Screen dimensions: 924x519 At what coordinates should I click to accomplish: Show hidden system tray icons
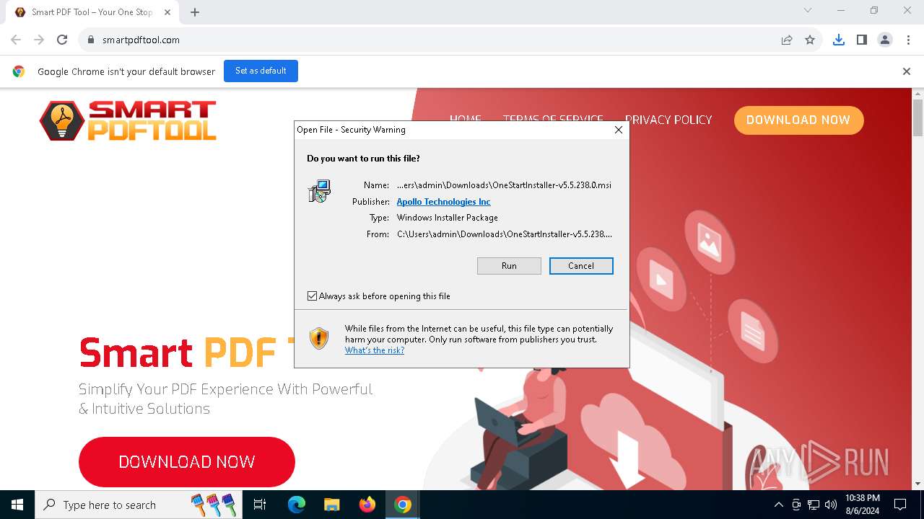pos(778,505)
